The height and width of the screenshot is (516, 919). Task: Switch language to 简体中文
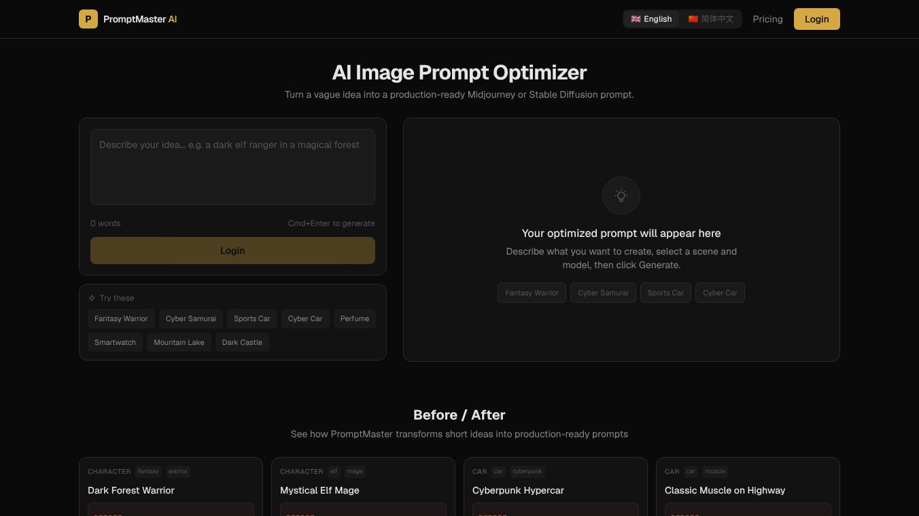pos(710,19)
